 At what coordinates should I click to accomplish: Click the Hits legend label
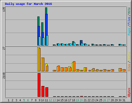(129, 11)
